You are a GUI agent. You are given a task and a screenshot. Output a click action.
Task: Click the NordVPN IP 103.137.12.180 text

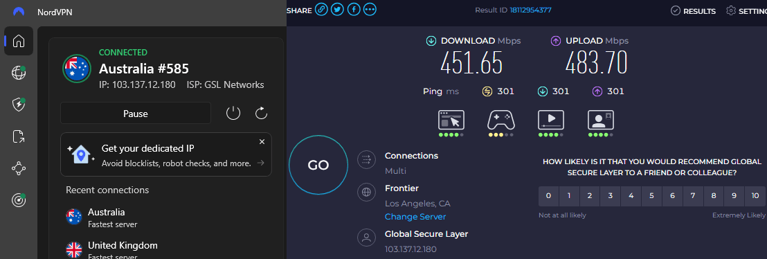tap(138, 84)
